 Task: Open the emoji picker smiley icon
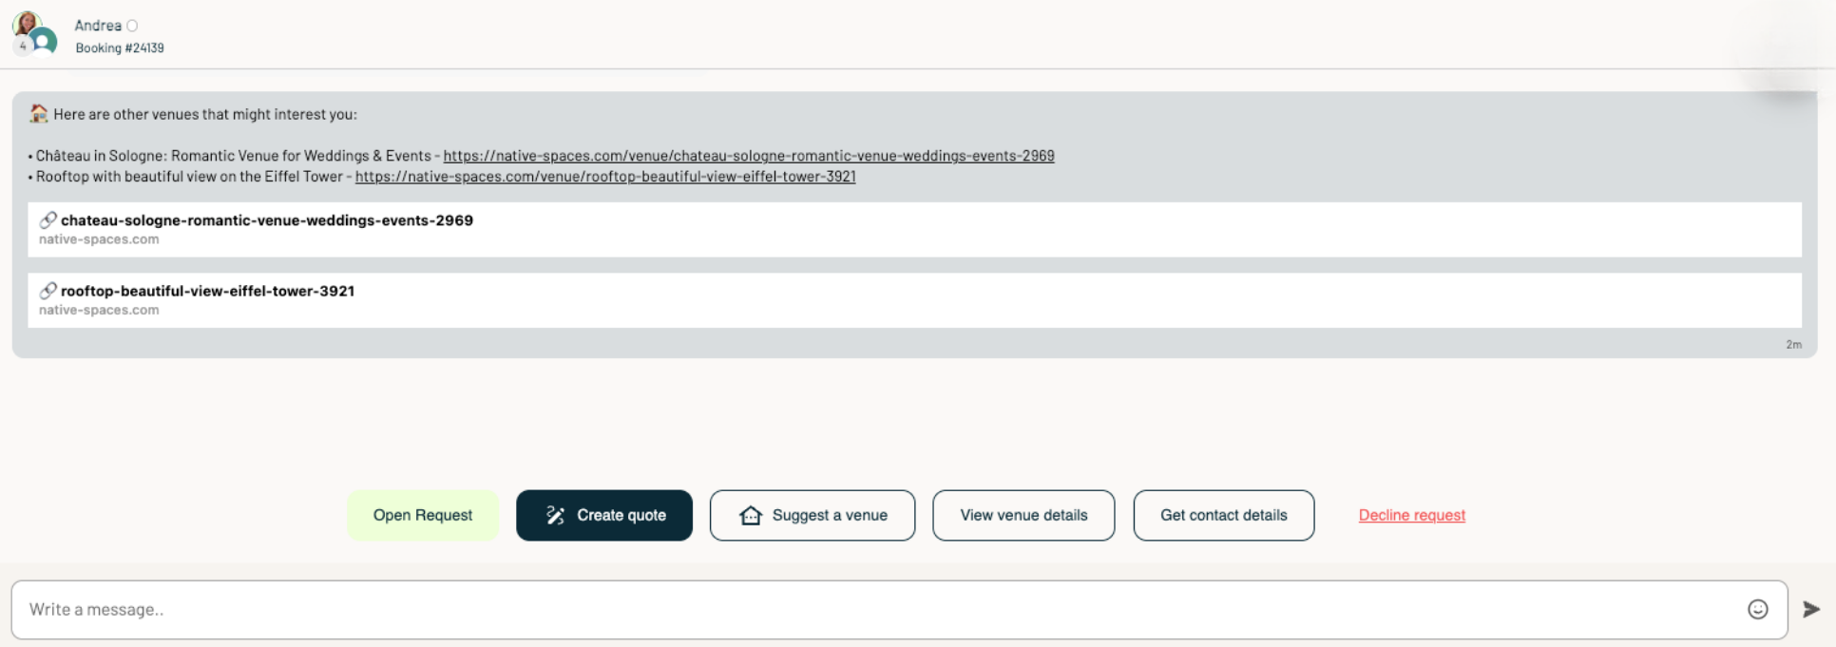click(1757, 609)
